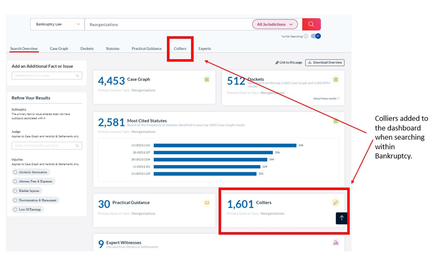438x258 pixels.
Task: Click the Reorganizations search field
Action: (168, 24)
